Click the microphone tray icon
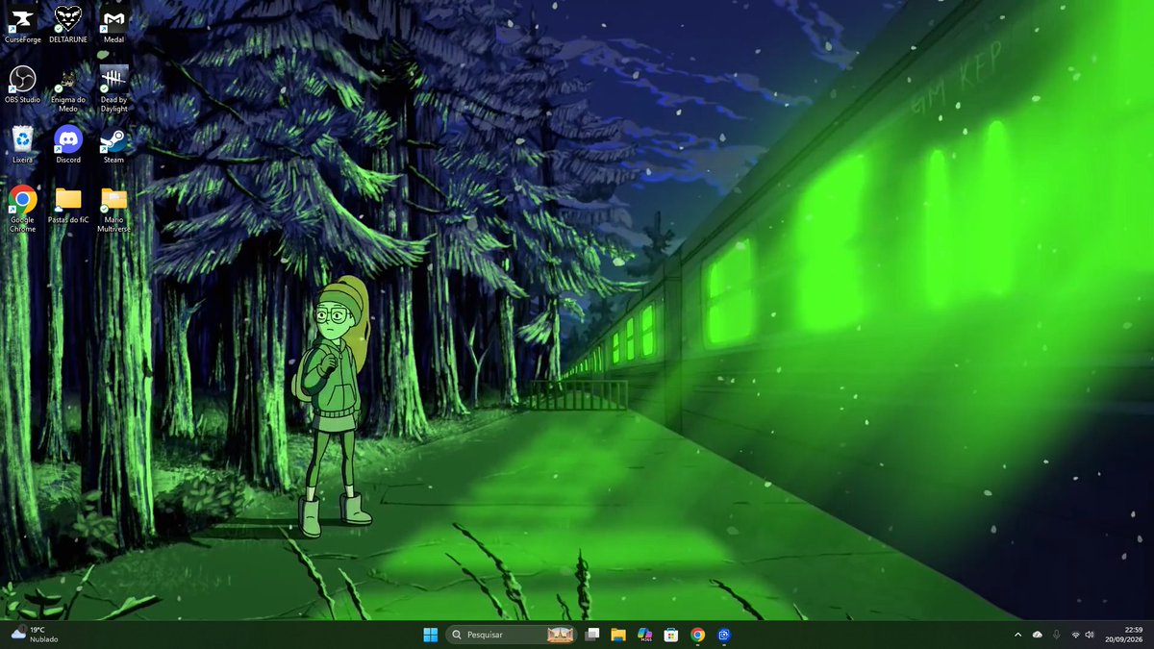 (1056, 635)
